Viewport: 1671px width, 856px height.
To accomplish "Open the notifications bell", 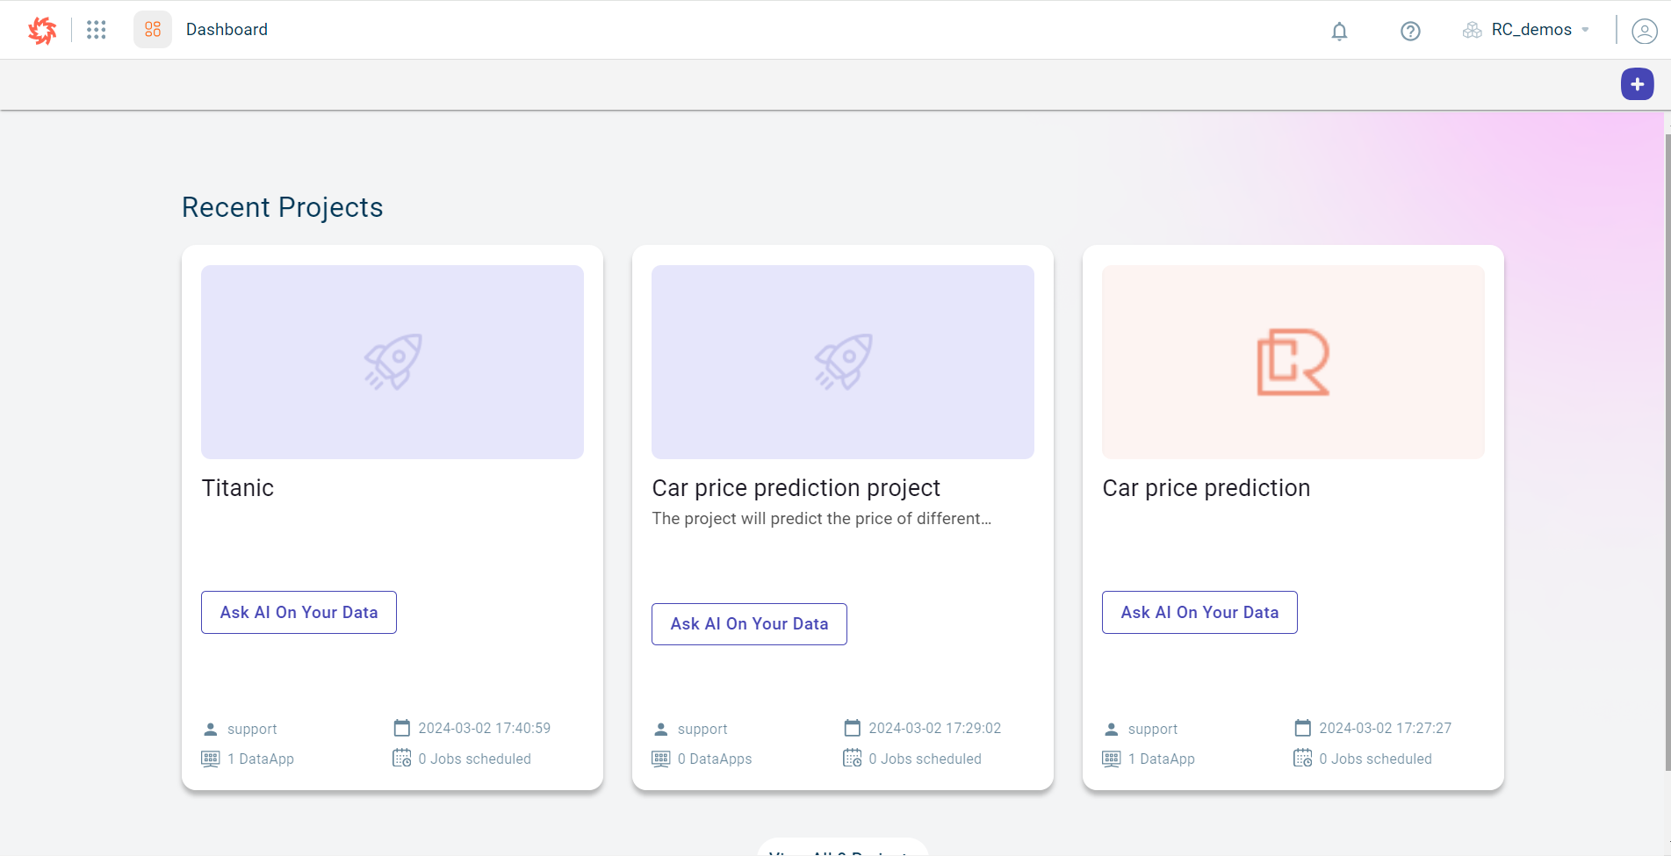I will (1339, 32).
